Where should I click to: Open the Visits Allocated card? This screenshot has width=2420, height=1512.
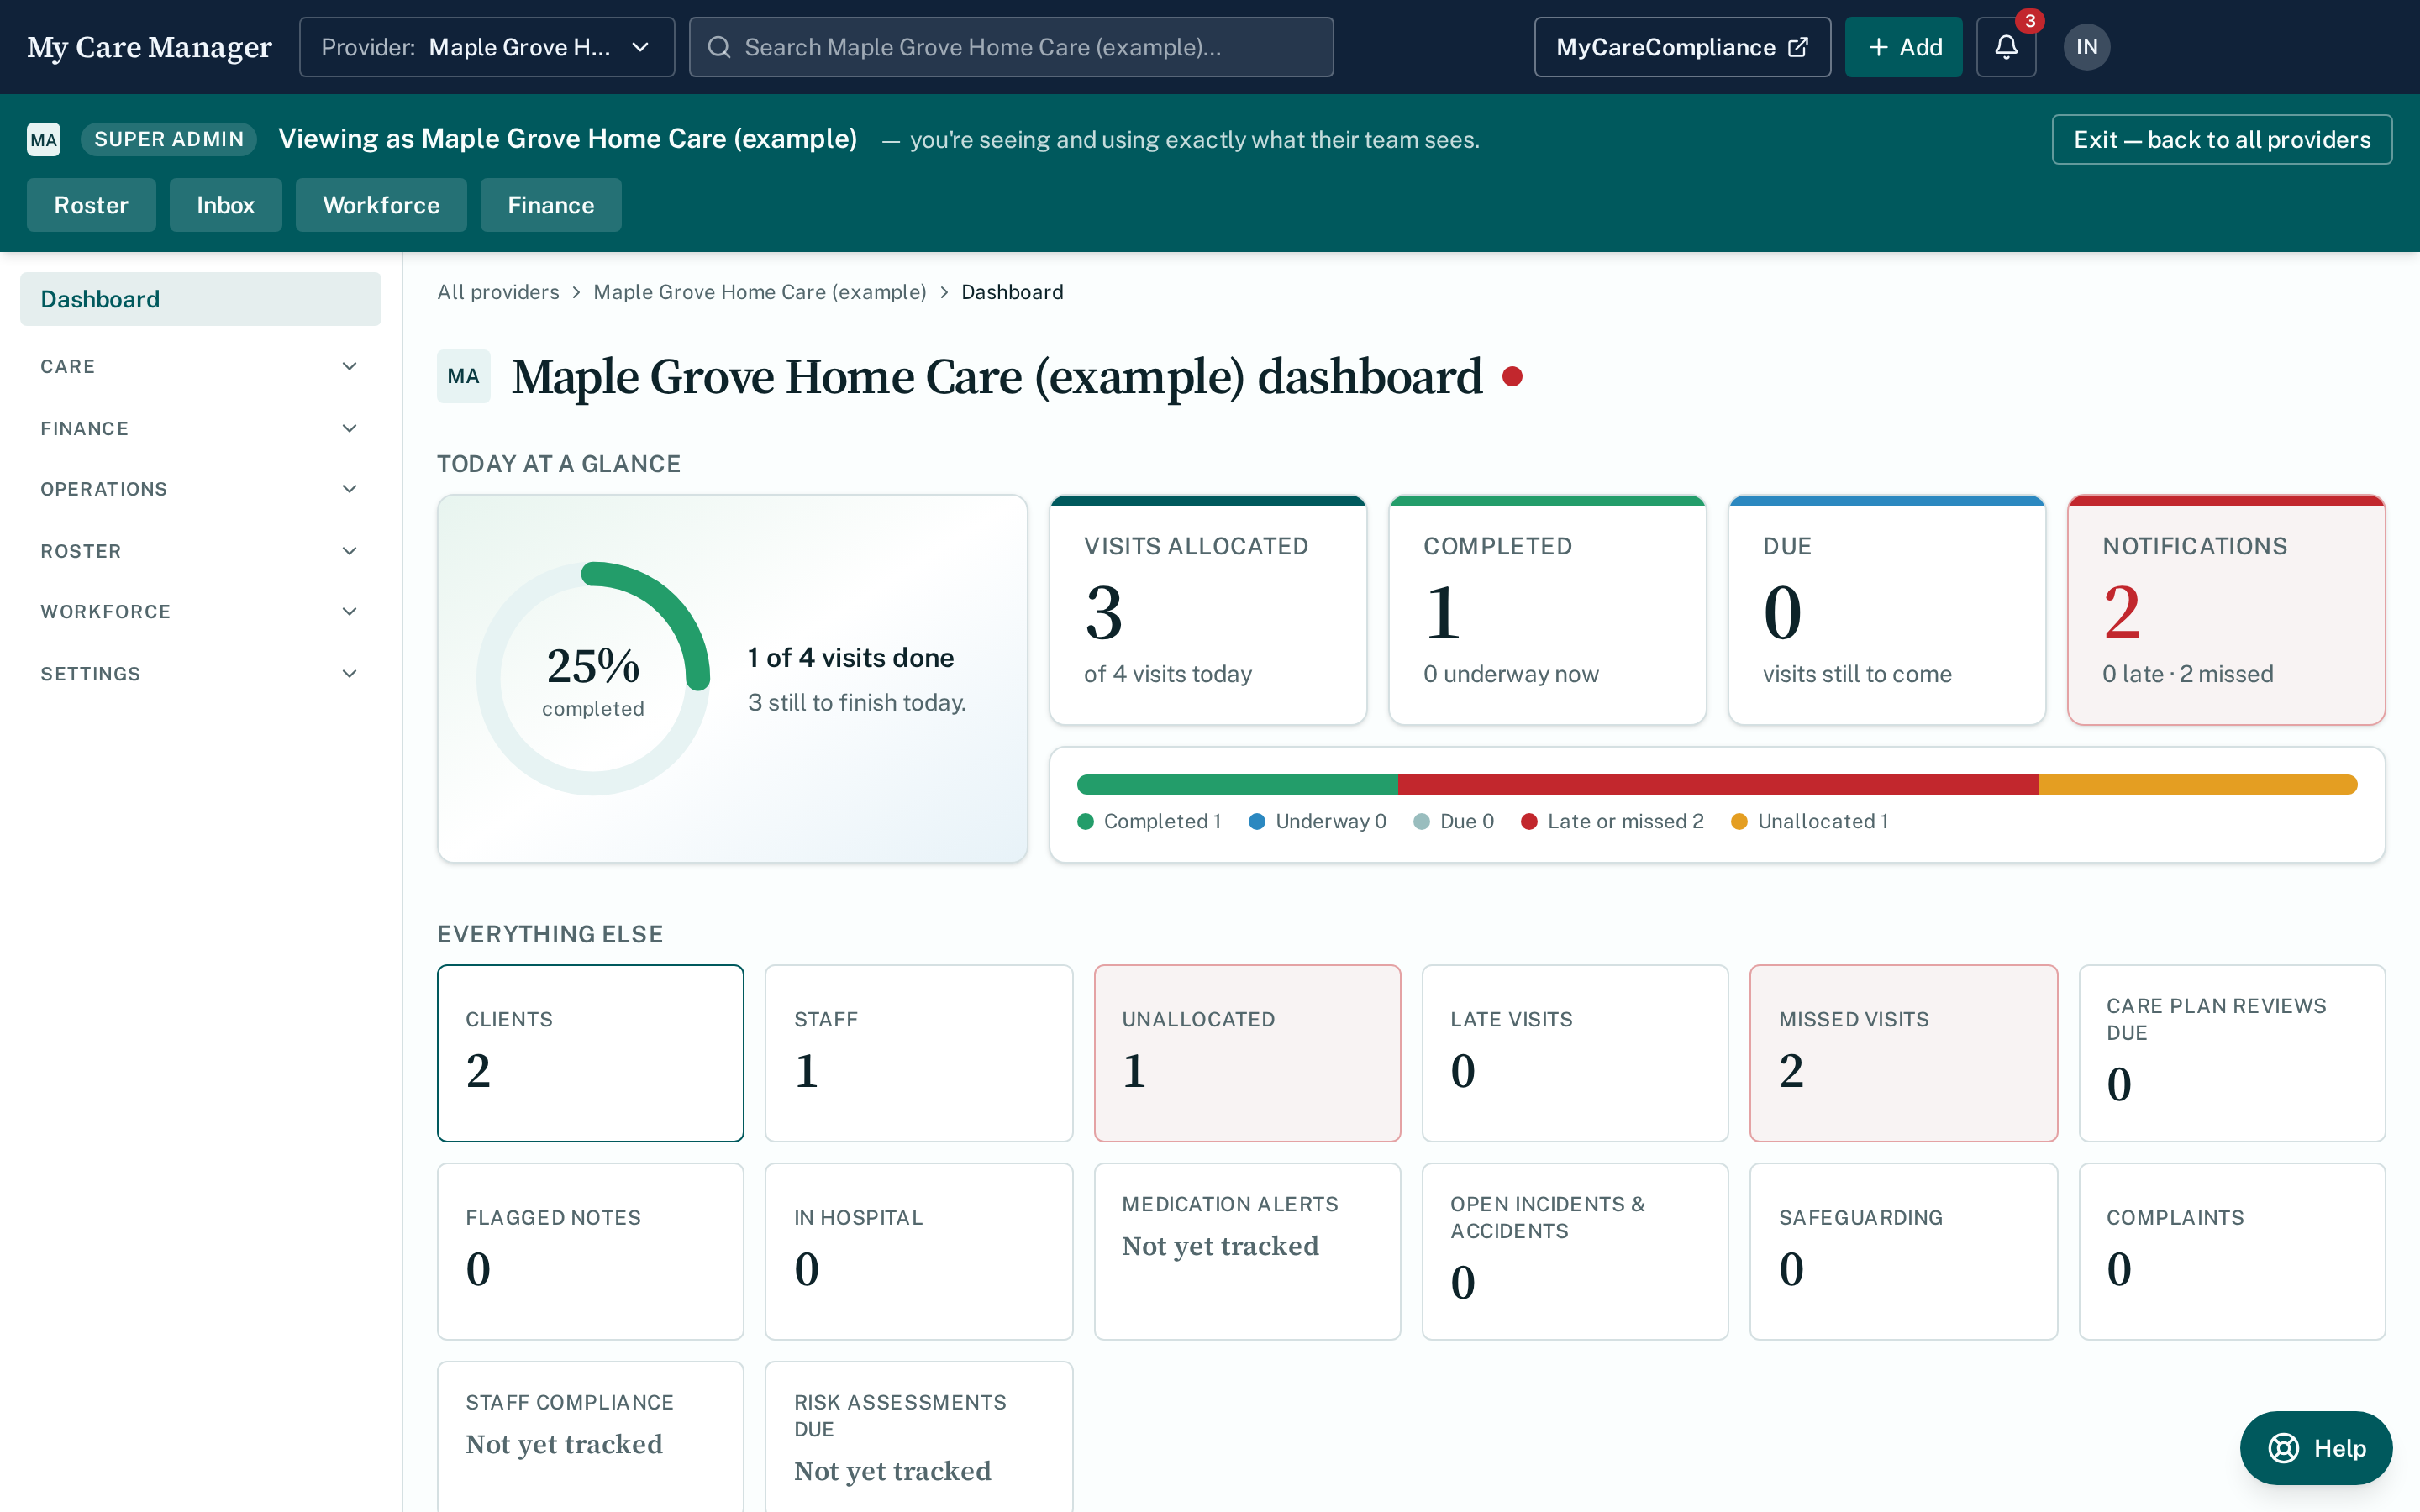tap(1208, 610)
